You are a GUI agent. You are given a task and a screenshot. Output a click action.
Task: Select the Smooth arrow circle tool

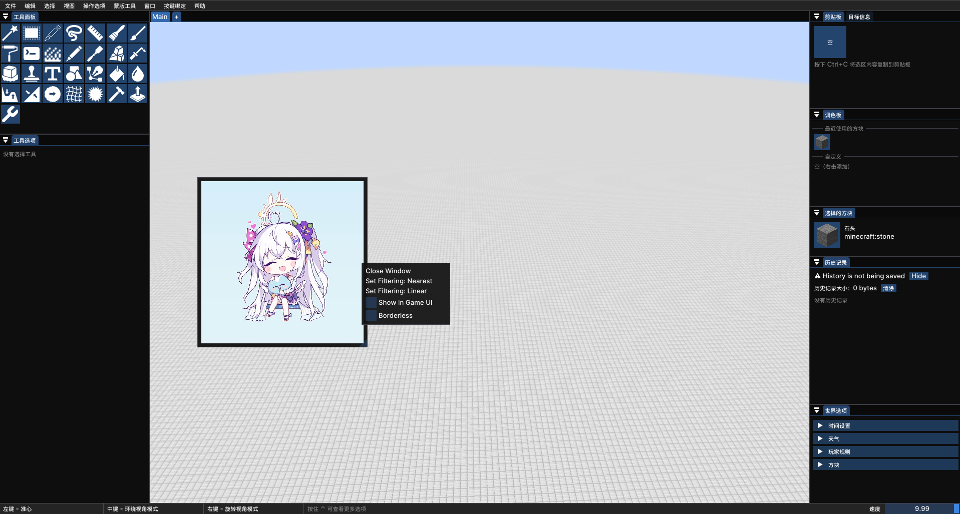[53, 94]
